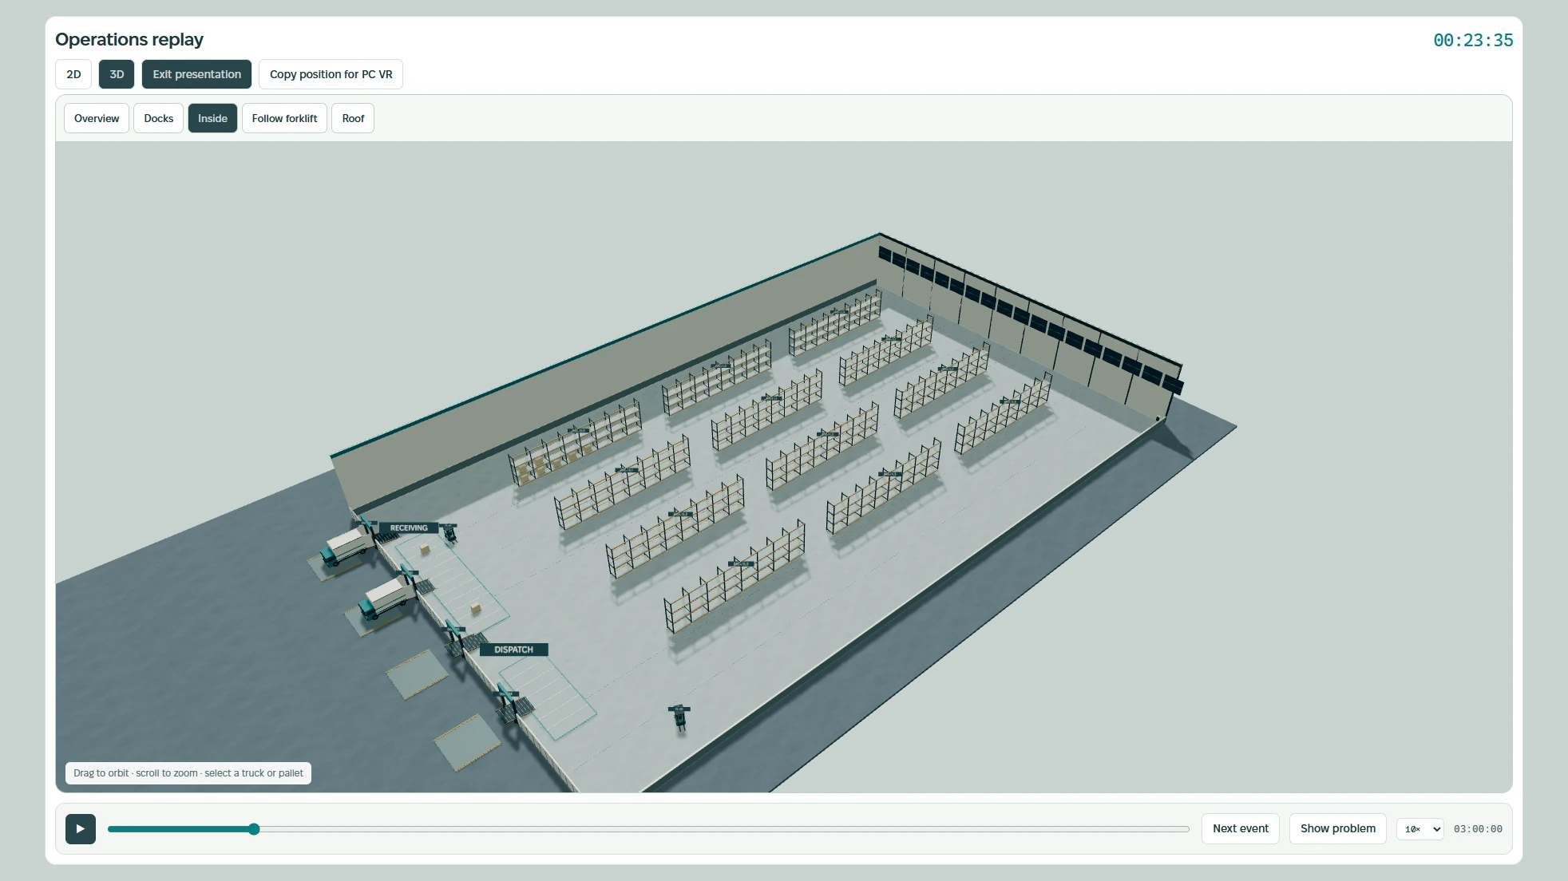Select the pallet at receiving zone edge
This screenshot has width=1568, height=881.
point(476,608)
